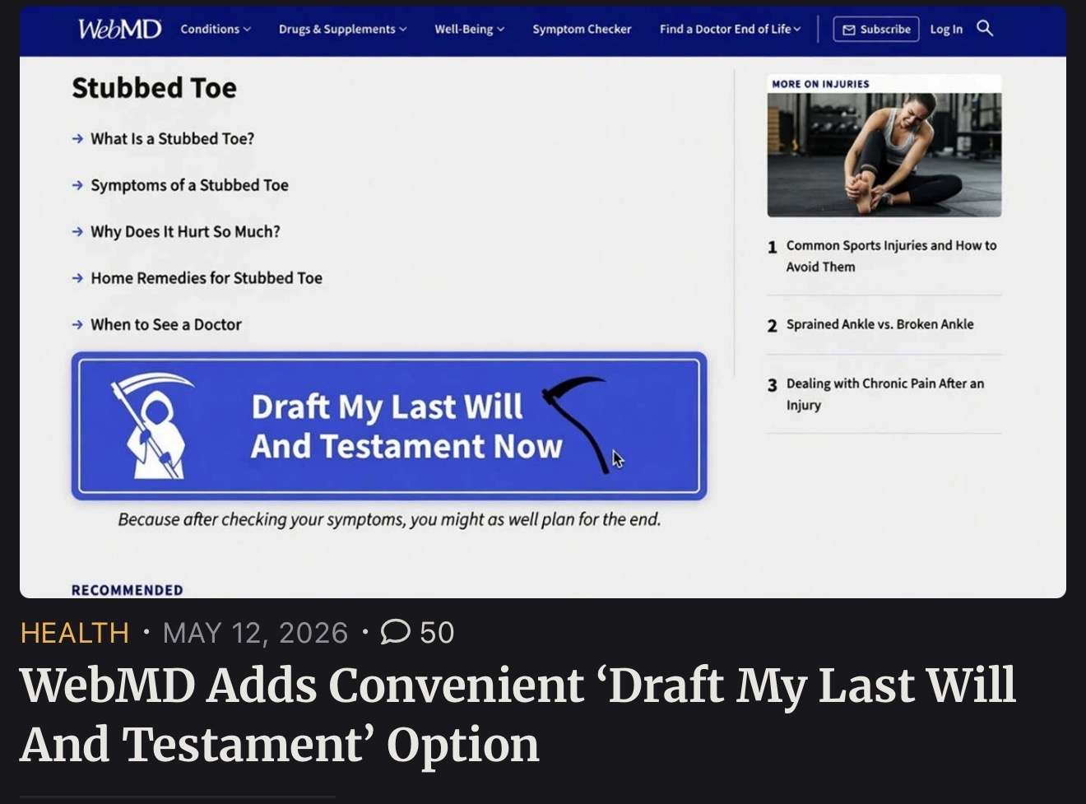The height and width of the screenshot is (804, 1086).
Task: Click the Log In link
Action: [946, 29]
